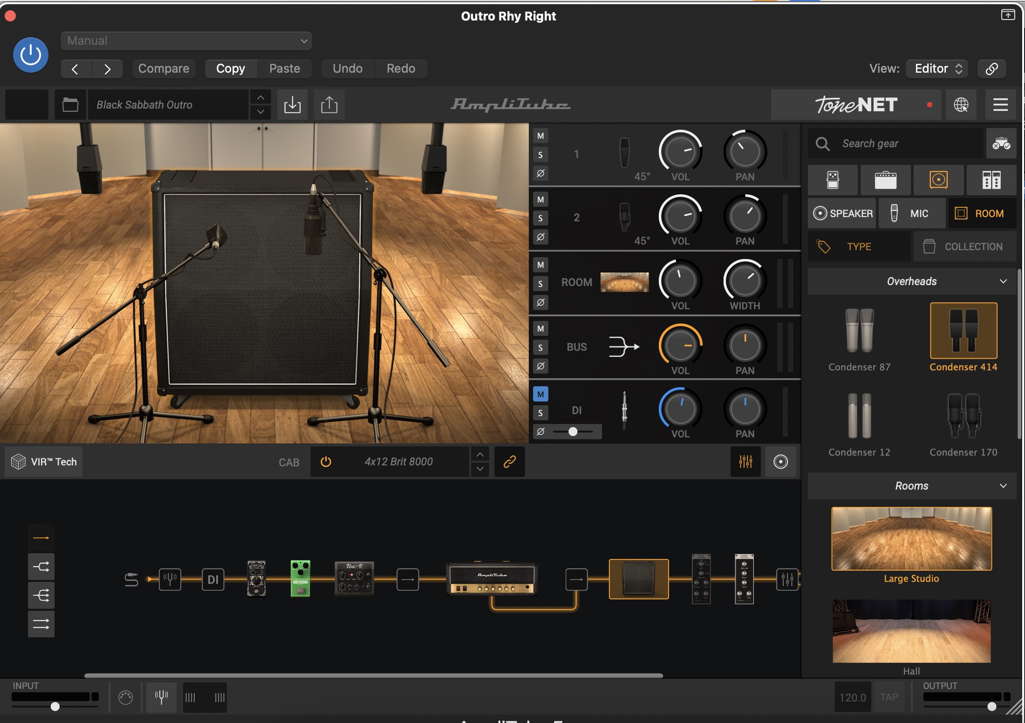Show rack effects gear category
This screenshot has height=723, width=1025.
(991, 180)
